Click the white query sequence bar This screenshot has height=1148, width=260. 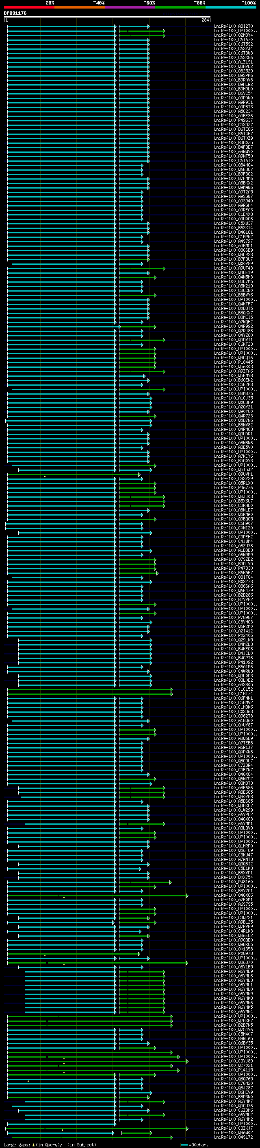point(107,17)
